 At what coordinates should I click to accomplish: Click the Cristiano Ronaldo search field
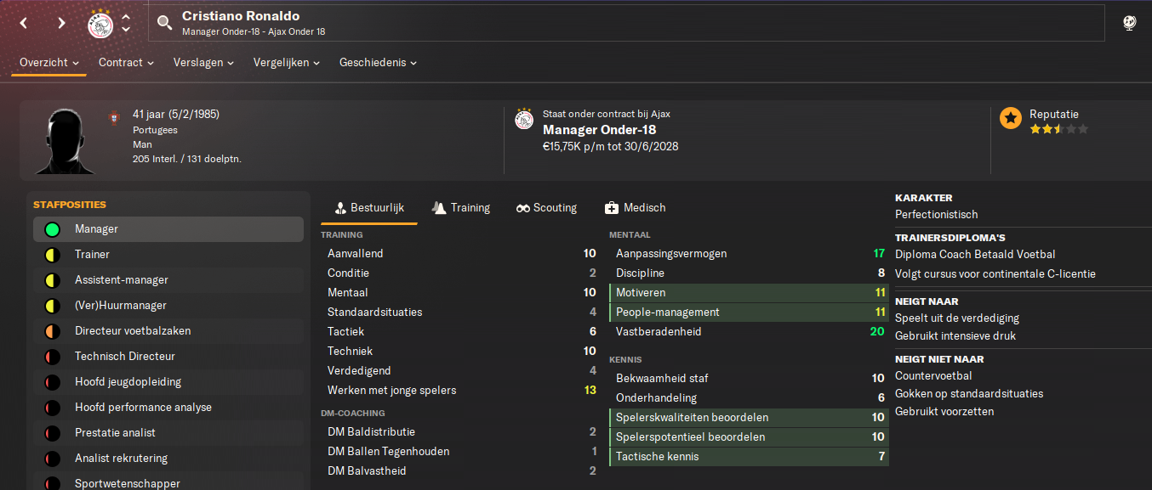(x=627, y=23)
